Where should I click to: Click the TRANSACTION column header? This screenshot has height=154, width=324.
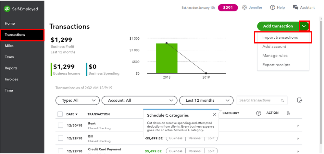coord(99,114)
